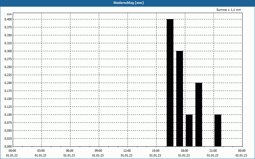
Task: Select the 12:00 time label
Action: click(127, 151)
